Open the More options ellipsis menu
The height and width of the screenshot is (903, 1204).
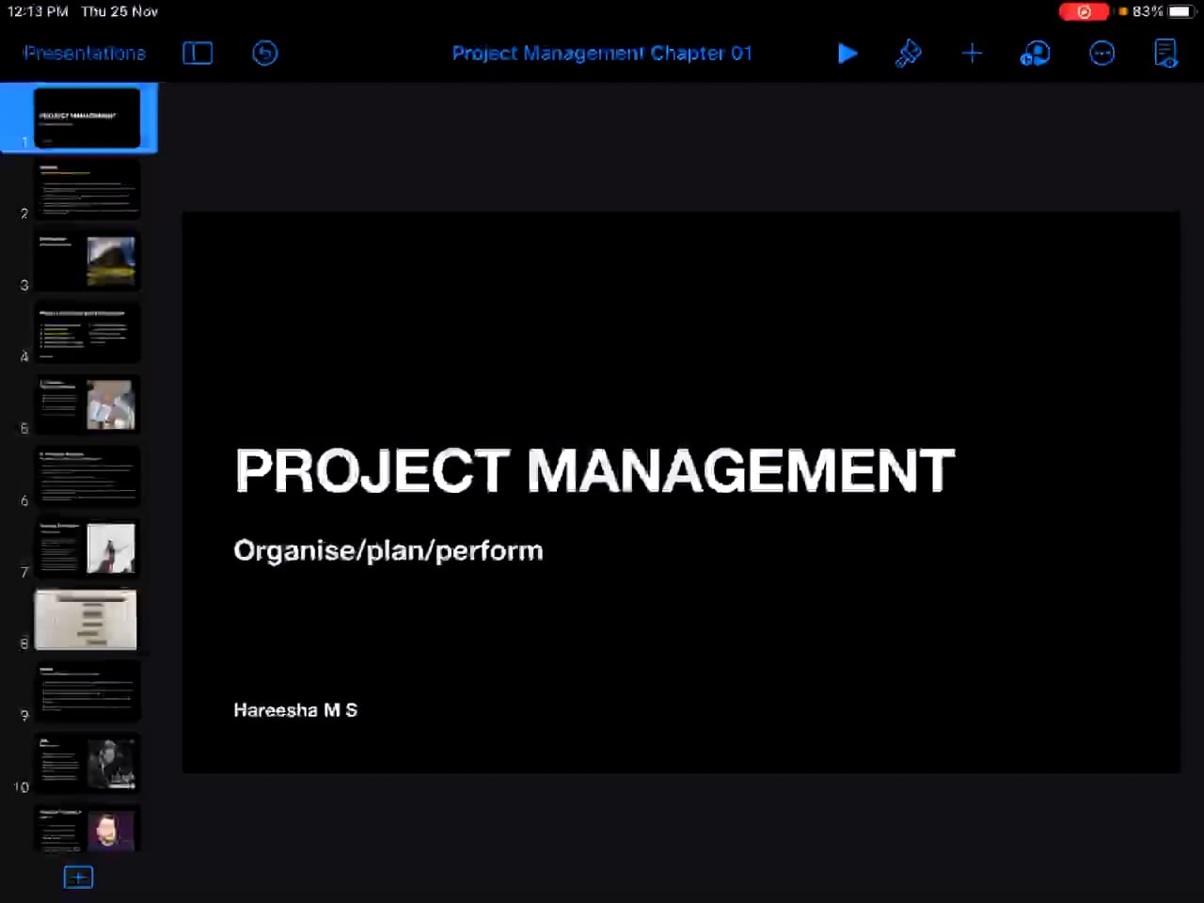click(1102, 54)
